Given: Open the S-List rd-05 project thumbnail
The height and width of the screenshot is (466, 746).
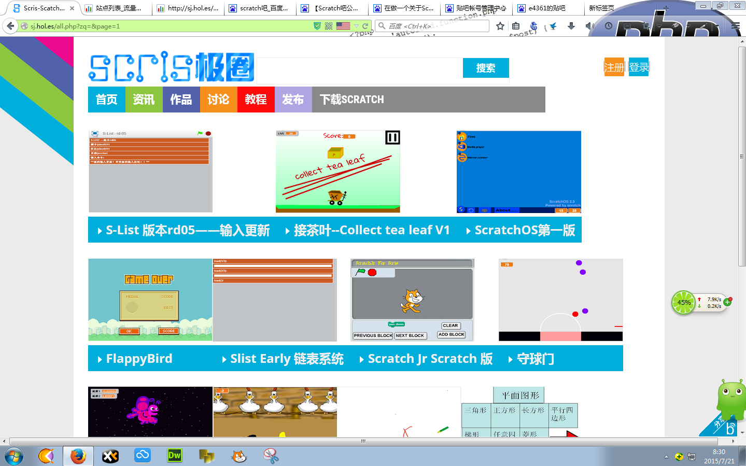Looking at the screenshot, I should coord(150,172).
